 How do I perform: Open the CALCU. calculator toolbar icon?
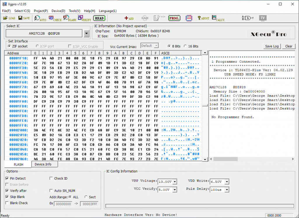[x=218, y=18]
